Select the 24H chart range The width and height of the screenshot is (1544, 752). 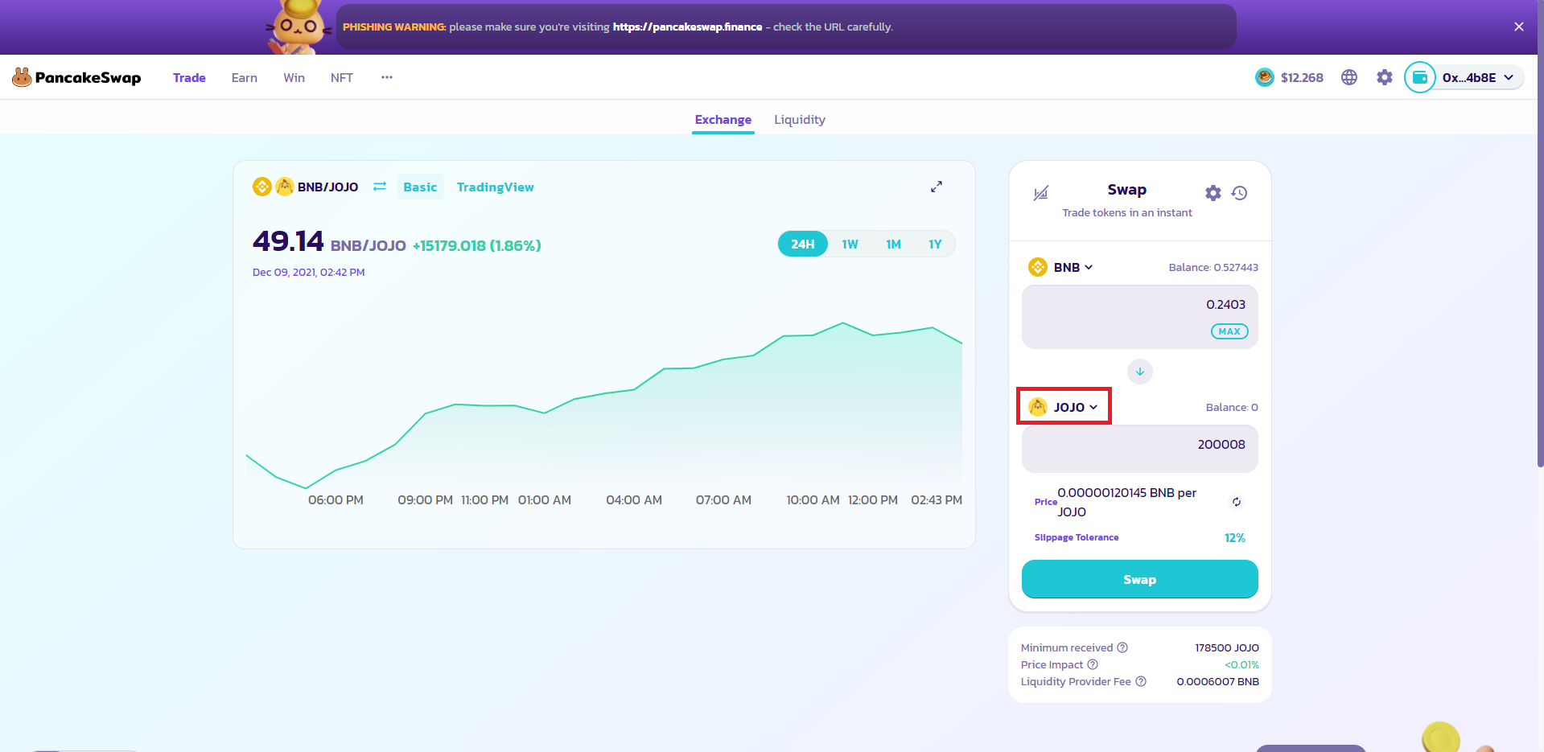point(803,244)
